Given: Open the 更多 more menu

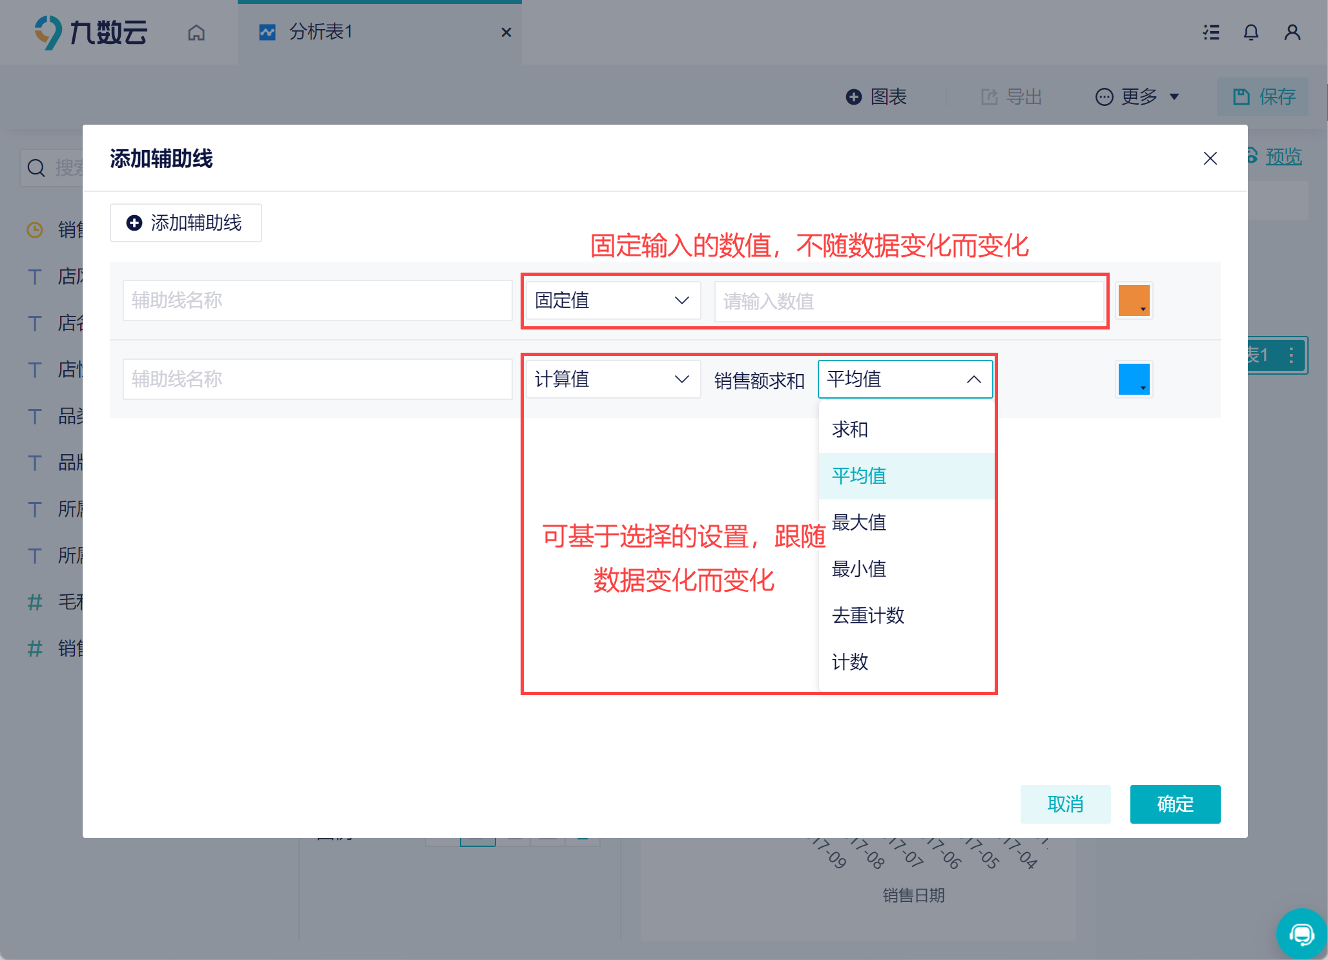Looking at the screenshot, I should tap(1137, 97).
